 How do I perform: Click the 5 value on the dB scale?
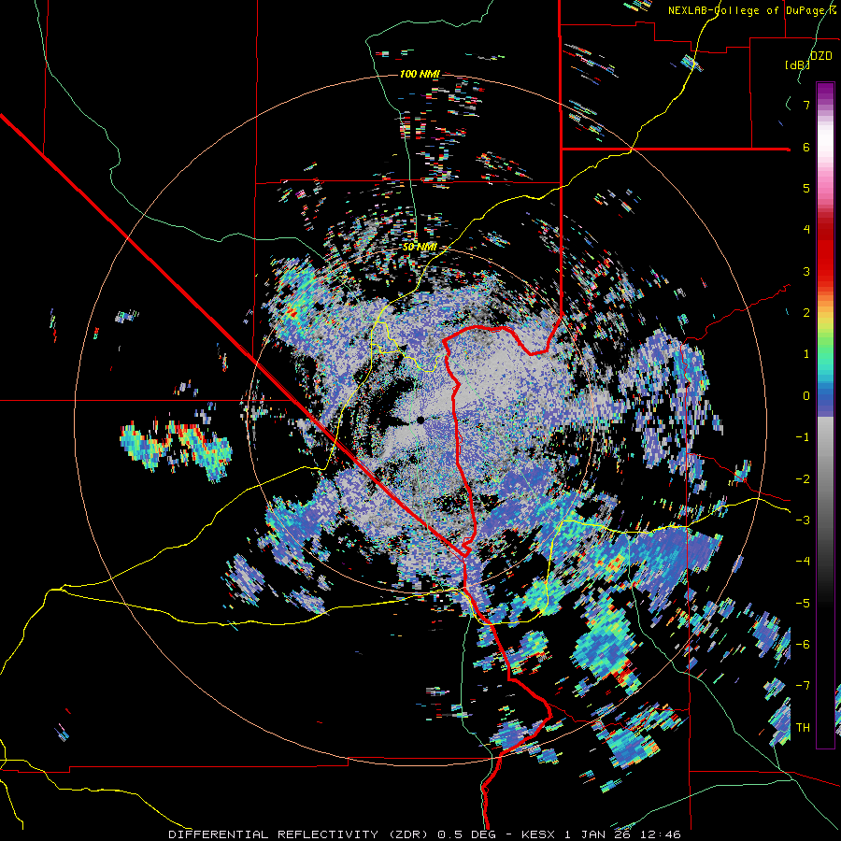pyautogui.click(x=806, y=188)
